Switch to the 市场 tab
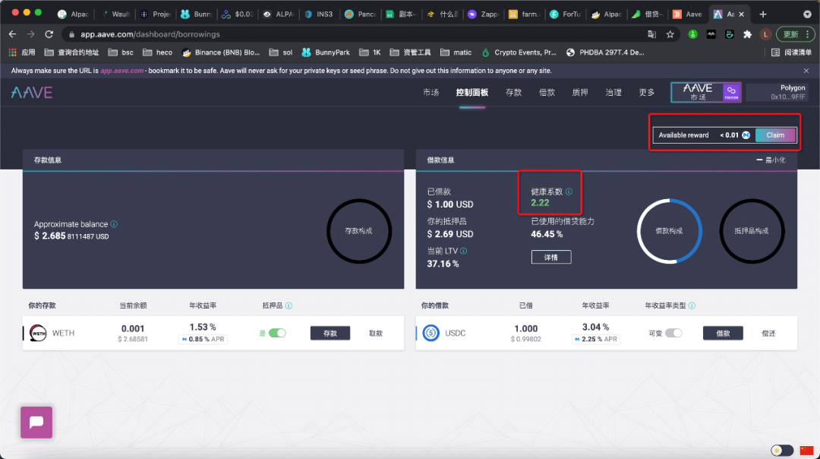Viewport: 820px width, 459px height. [431, 92]
